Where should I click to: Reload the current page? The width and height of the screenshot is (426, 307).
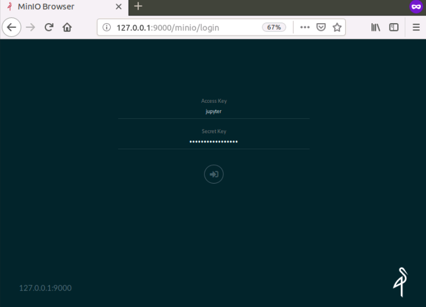[48, 27]
